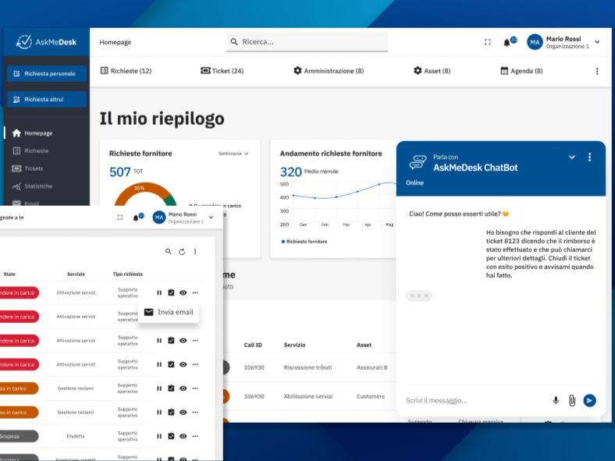Image resolution: width=615 pixels, height=461 pixels.
Task: Click the Richieste fornitore legend item
Action: click(304, 242)
